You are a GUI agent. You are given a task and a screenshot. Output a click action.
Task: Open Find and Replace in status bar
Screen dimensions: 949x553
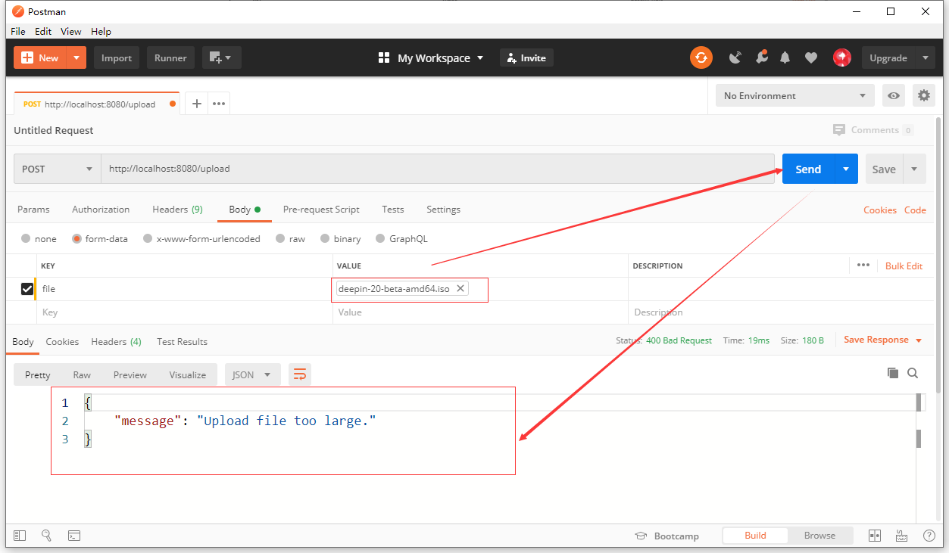click(x=47, y=536)
